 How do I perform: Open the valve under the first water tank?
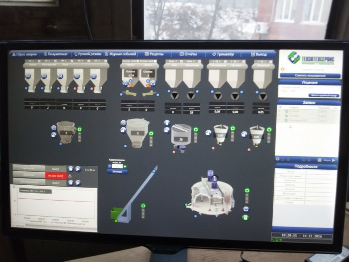pos(174,96)
